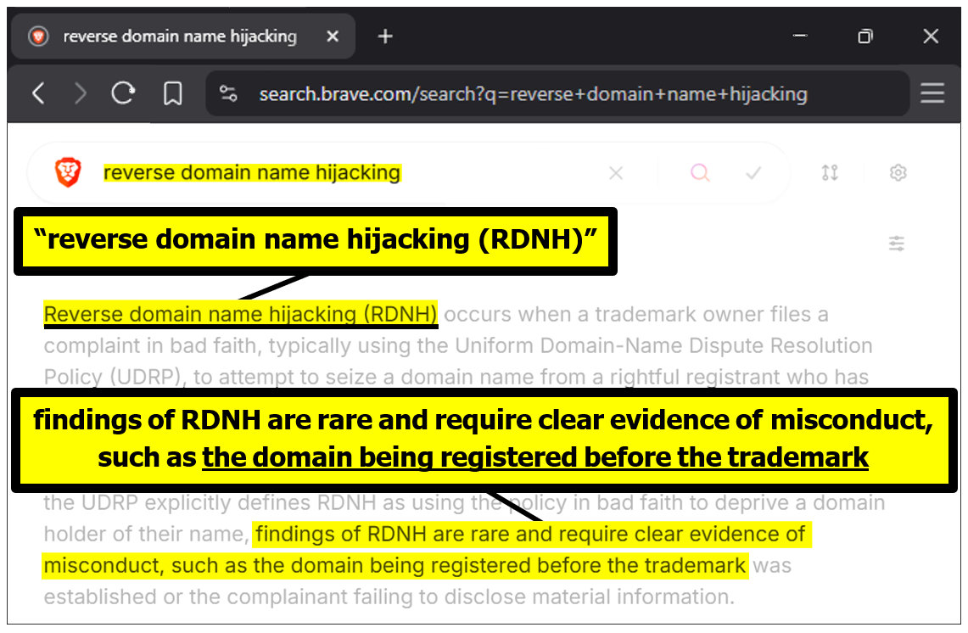Open the browser hamburger menu

click(x=932, y=93)
